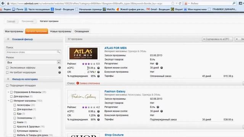
Task: Open Оповещения tab
Action: click(82, 31)
